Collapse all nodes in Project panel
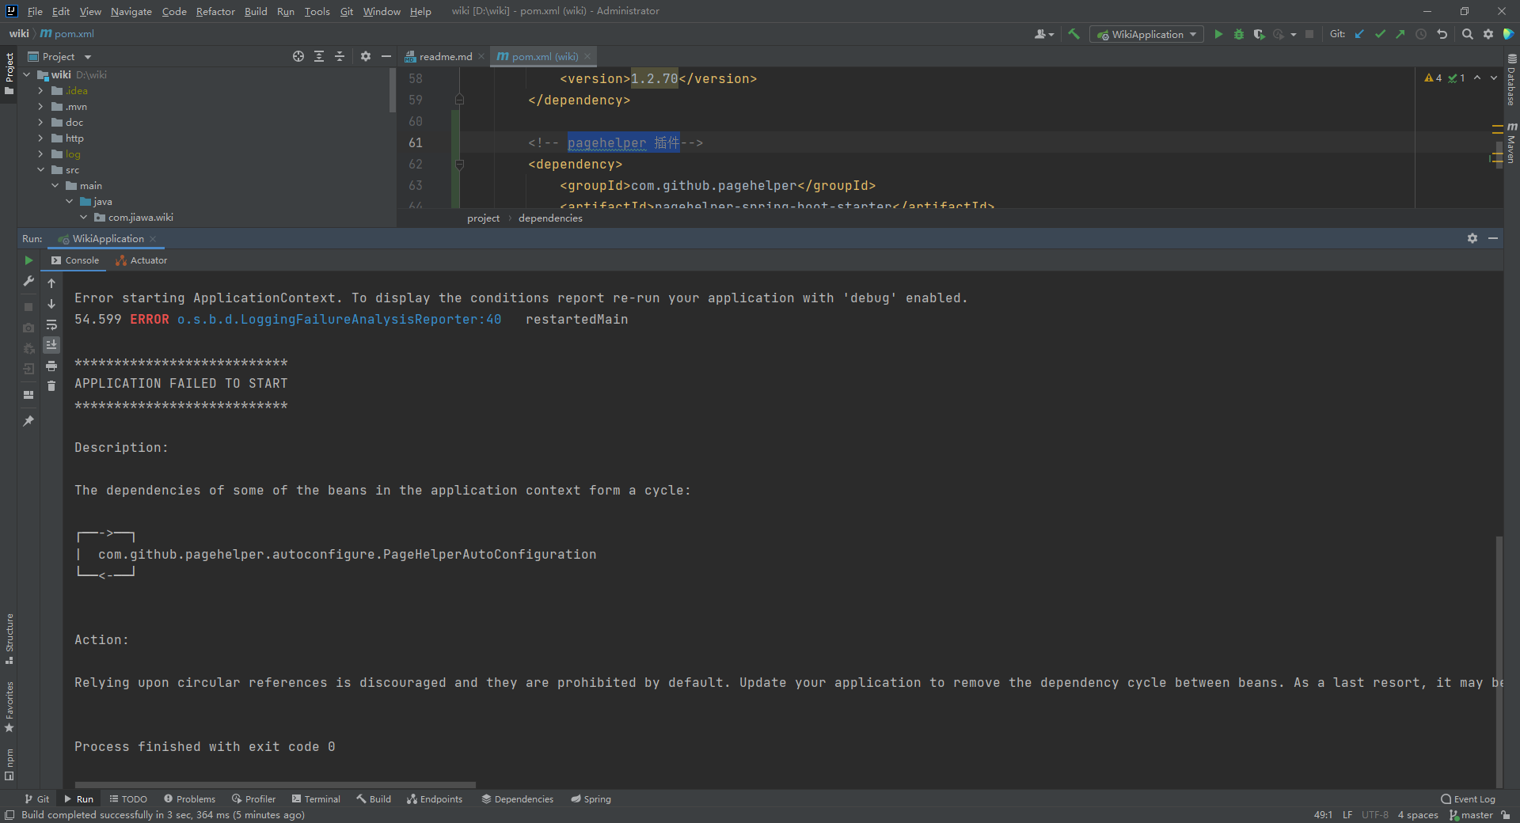1520x823 pixels. pyautogui.click(x=340, y=56)
